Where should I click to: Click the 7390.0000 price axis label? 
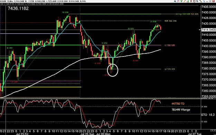click(208, 57)
